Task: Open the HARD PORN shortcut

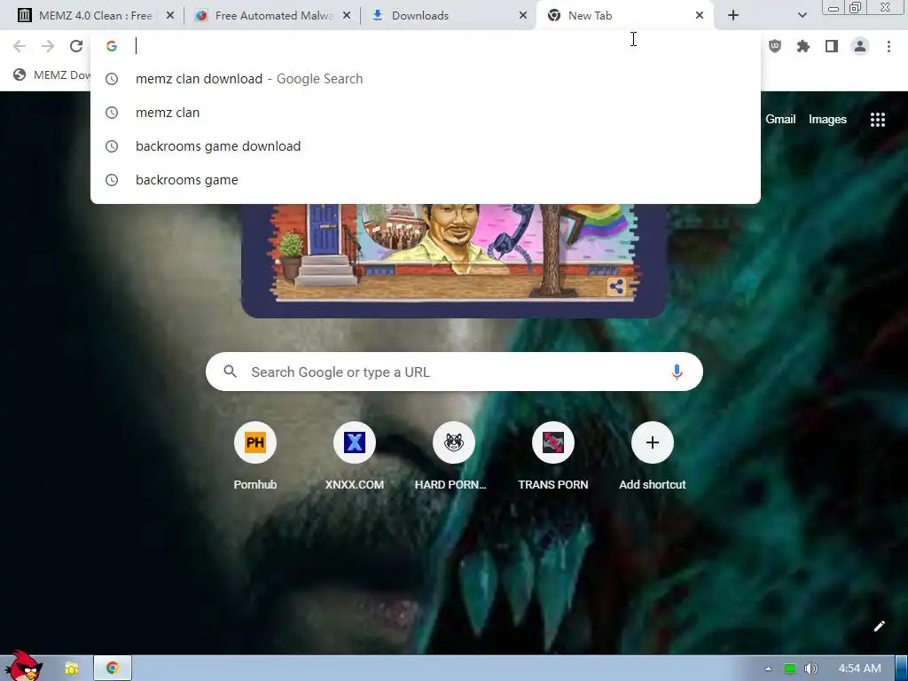Action: tap(453, 457)
